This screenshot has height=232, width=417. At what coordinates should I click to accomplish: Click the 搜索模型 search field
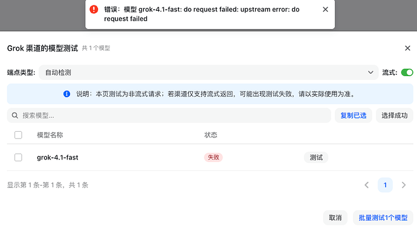[169, 115]
